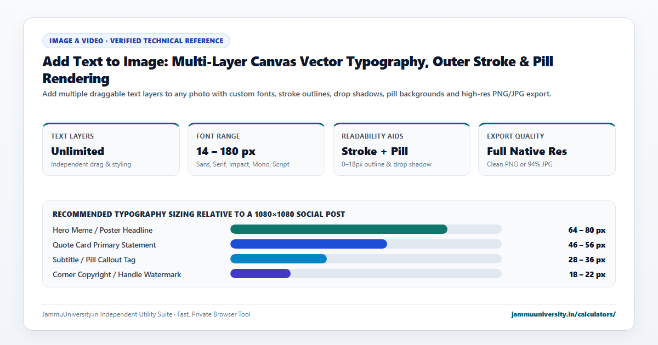The width and height of the screenshot is (658, 345).
Task: Click the Quote Card Primary Statement label
Action: (104, 245)
